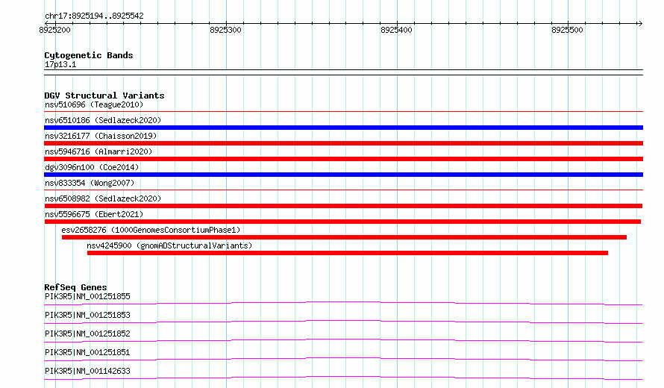Click the thin red nsv510696 variant line

click(343, 111)
